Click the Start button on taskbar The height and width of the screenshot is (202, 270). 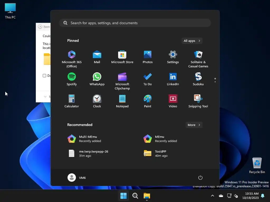pyautogui.click(x=123, y=196)
